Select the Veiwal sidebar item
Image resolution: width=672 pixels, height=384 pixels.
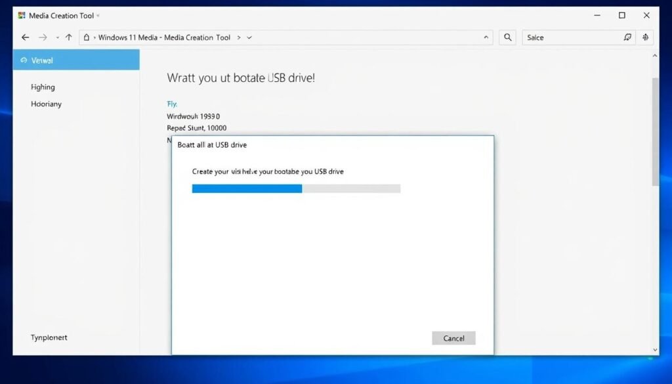pos(76,60)
